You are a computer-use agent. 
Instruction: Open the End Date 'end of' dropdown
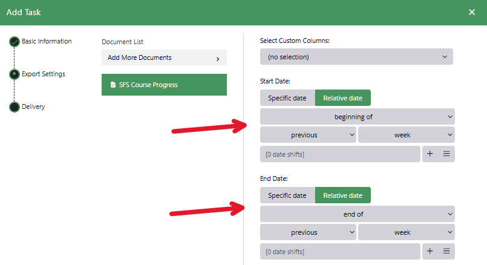click(x=357, y=214)
